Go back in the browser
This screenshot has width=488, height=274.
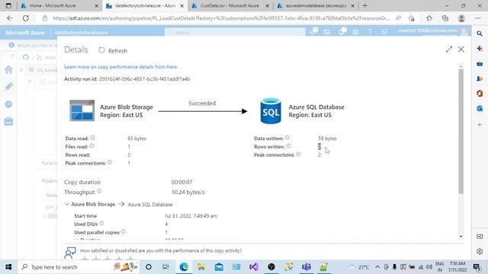[x=10, y=18]
